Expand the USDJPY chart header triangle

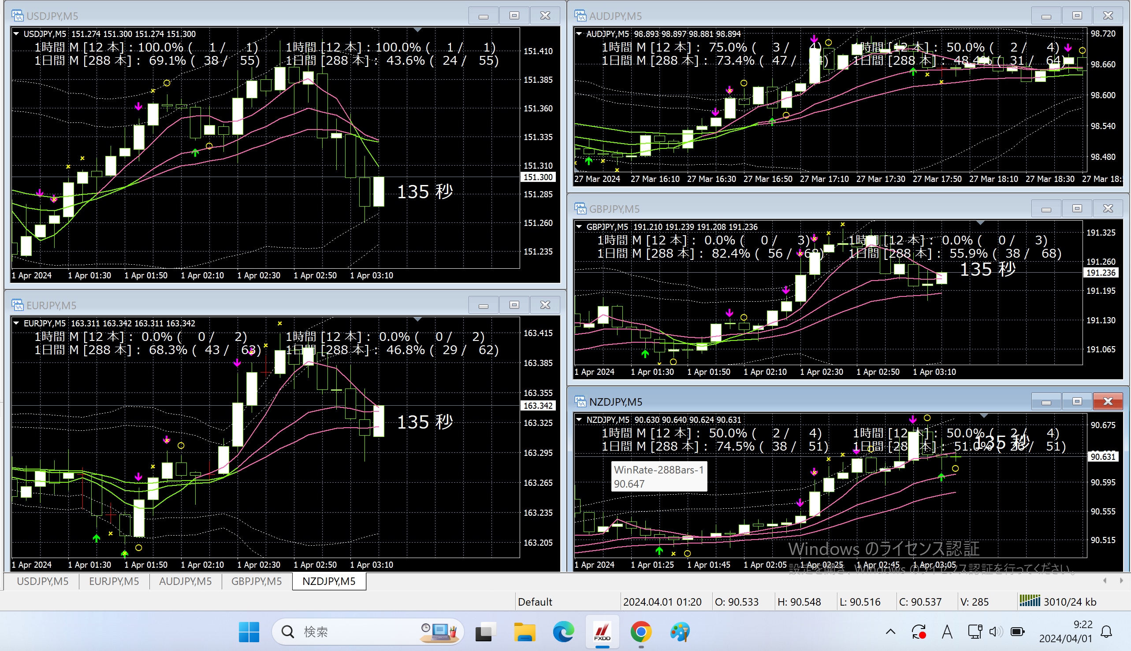[16, 33]
